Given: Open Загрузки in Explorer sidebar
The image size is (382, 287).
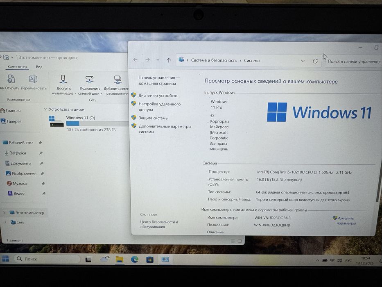Looking at the screenshot, I should [15, 153].
